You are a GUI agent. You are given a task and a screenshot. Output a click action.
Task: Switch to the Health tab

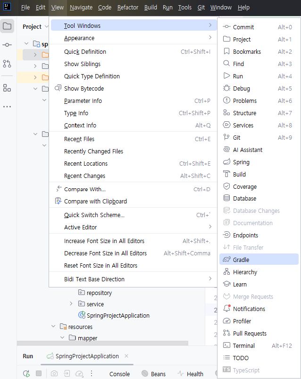[x=191, y=374]
